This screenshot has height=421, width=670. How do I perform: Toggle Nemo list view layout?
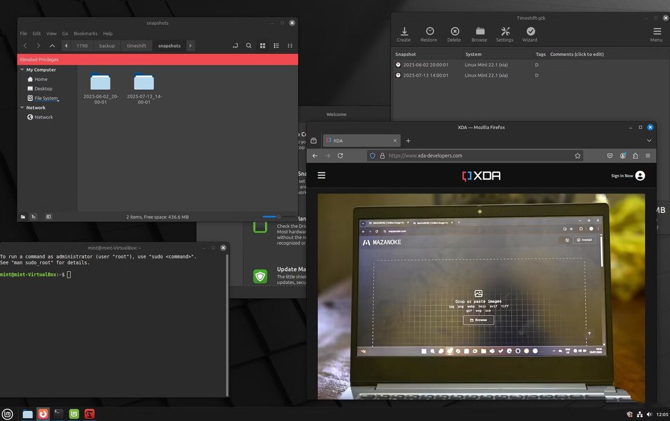click(x=275, y=45)
